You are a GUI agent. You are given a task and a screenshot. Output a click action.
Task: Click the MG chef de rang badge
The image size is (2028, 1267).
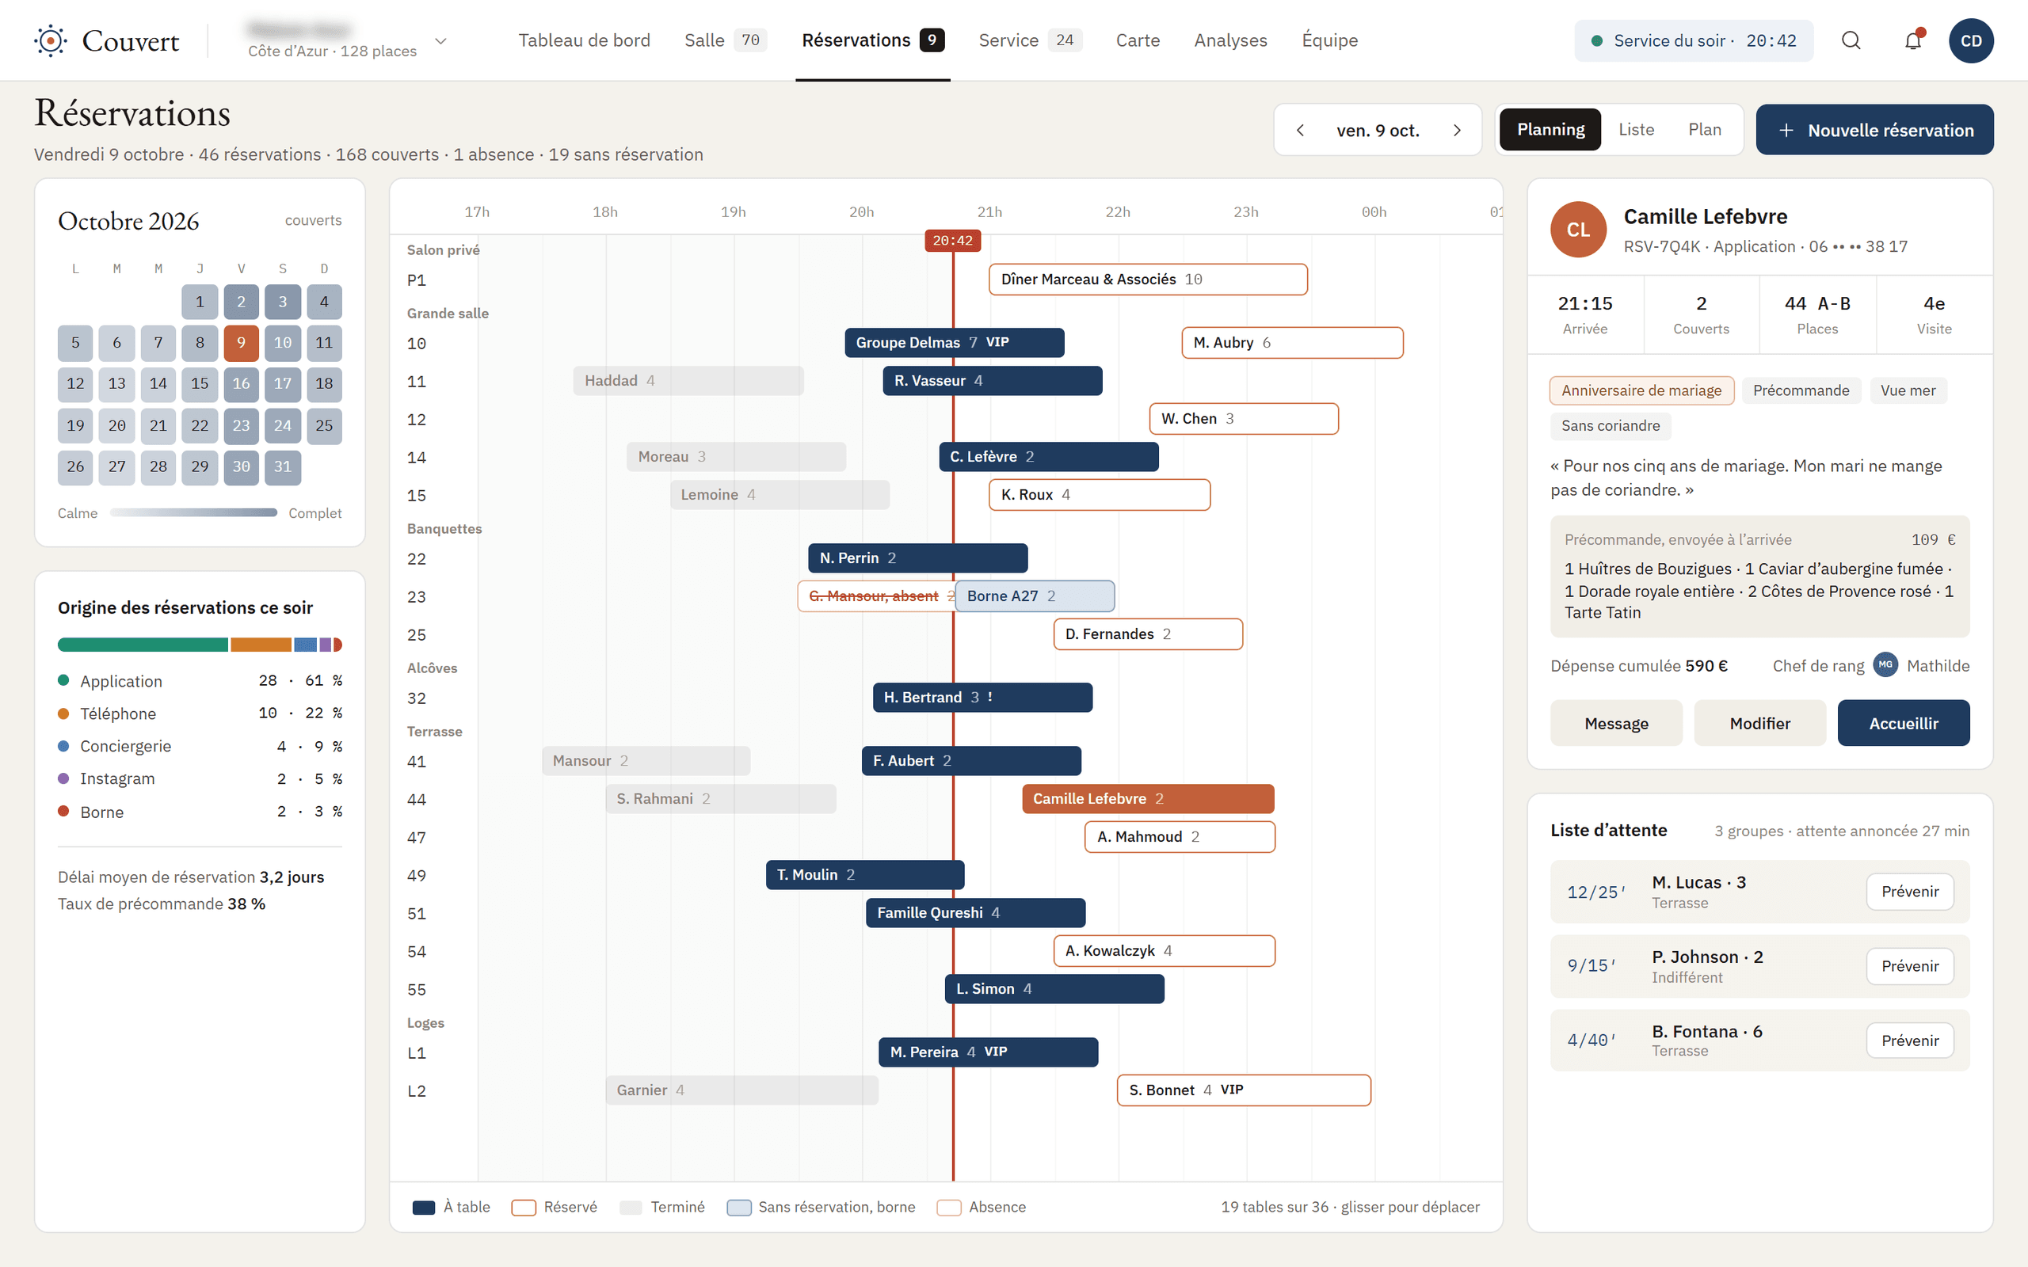[x=1885, y=664]
